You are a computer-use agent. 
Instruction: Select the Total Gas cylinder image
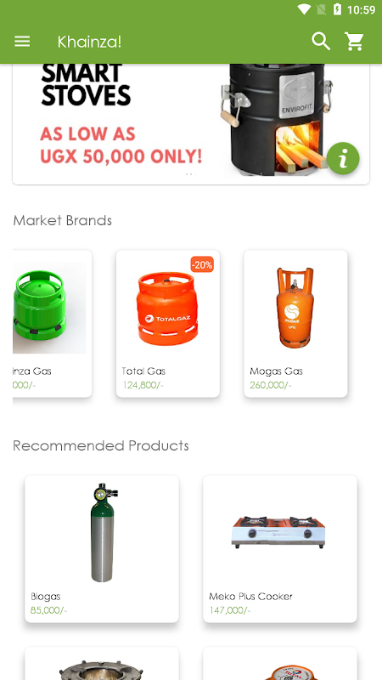167,308
